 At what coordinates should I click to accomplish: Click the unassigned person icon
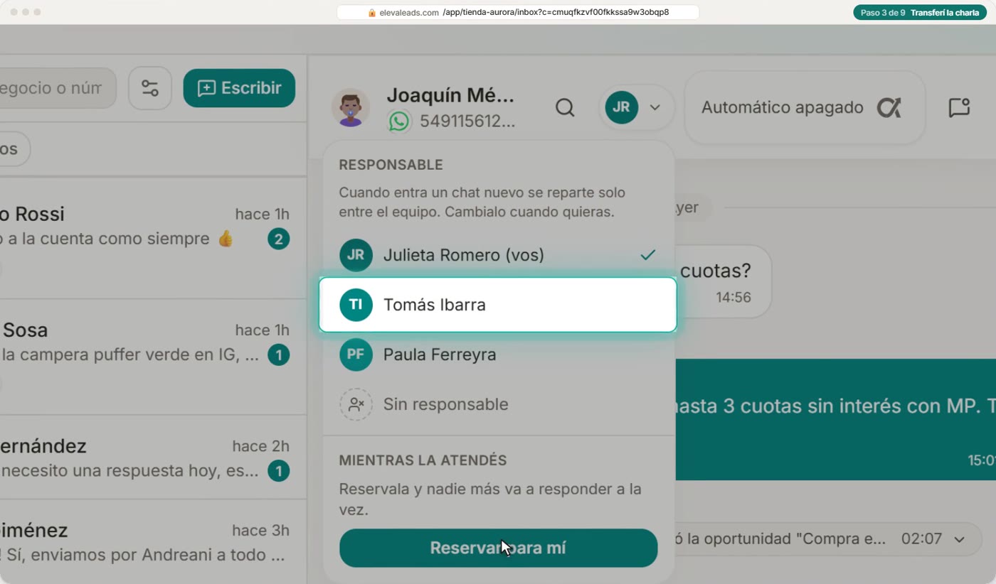(356, 404)
